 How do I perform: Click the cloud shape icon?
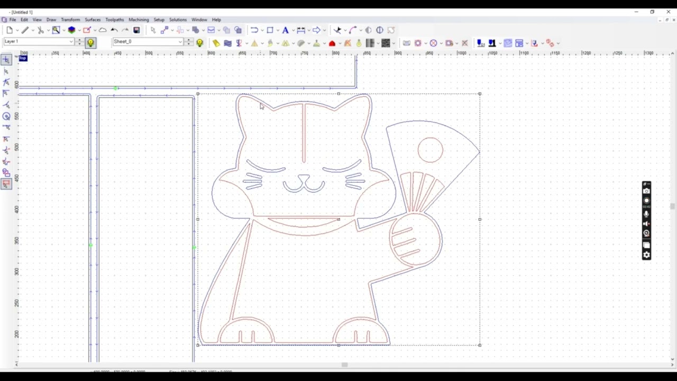103,30
